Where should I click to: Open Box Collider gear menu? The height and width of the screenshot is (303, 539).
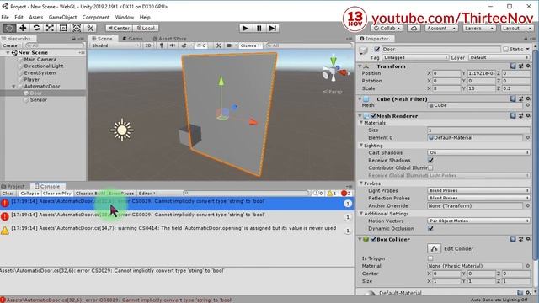[528, 239]
